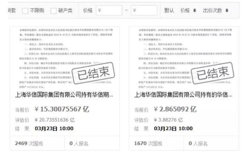Click appraisal price ¥20.73551636 亿
247x158 pixels.
(x=54, y=120)
